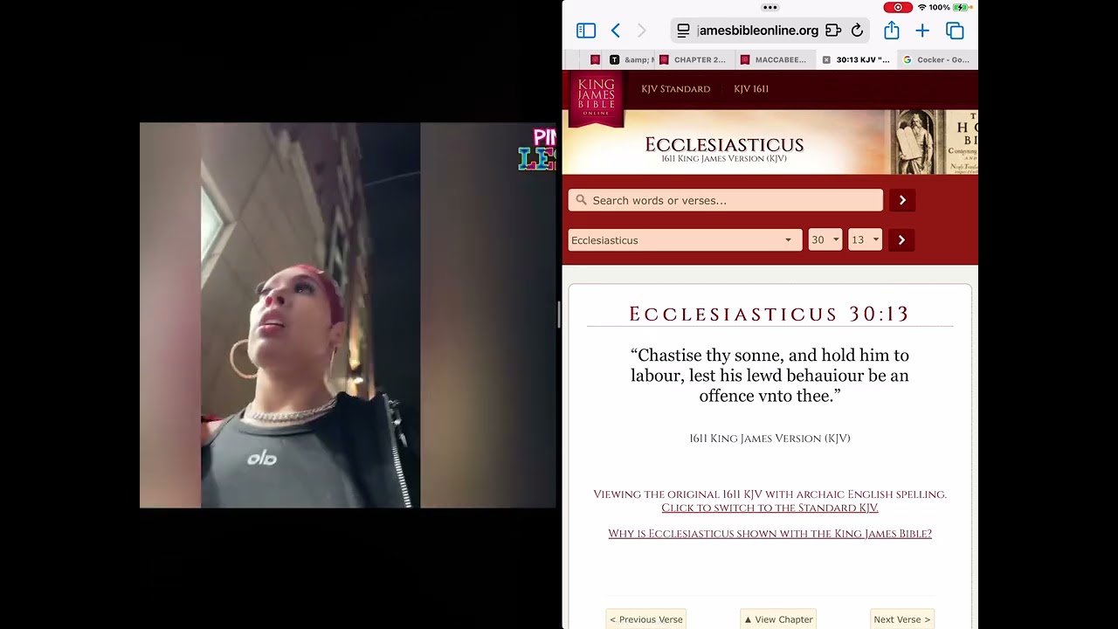Screen dimensions: 1118x629
Task: Open the verse 13 dropdown
Action: pos(865,239)
